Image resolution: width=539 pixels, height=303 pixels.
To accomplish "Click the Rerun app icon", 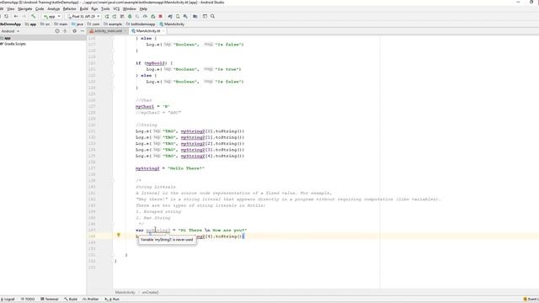I will click(x=107, y=16).
